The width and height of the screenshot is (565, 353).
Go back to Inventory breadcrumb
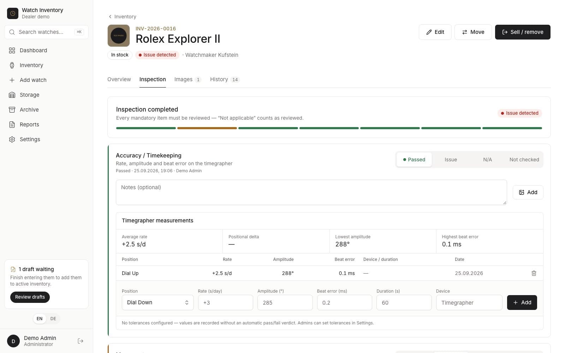pos(122,17)
